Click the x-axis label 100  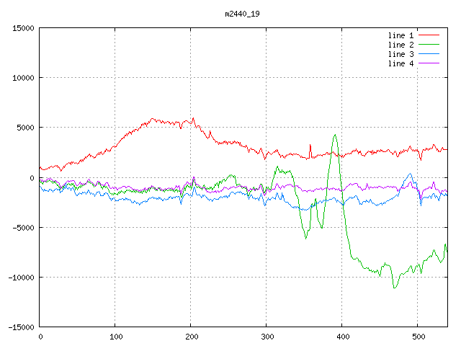pos(116,337)
